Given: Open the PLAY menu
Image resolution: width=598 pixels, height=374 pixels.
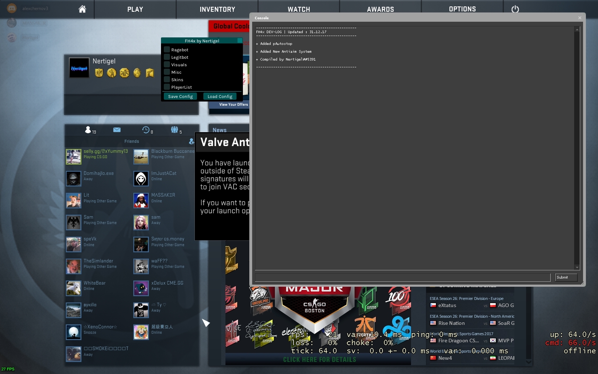Looking at the screenshot, I should tap(135, 9).
